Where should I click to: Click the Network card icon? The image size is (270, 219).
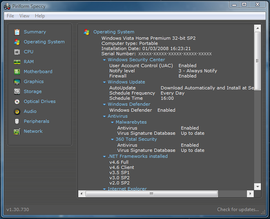pyautogui.click(x=17, y=131)
